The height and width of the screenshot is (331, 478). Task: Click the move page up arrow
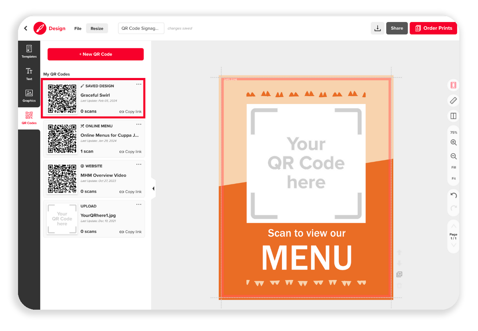pyautogui.click(x=399, y=252)
